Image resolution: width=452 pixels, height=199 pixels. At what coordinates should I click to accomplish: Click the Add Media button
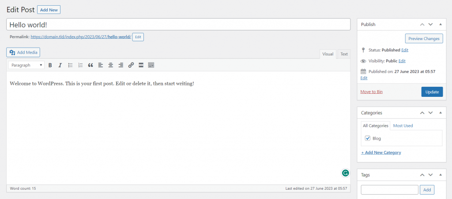[23, 52]
